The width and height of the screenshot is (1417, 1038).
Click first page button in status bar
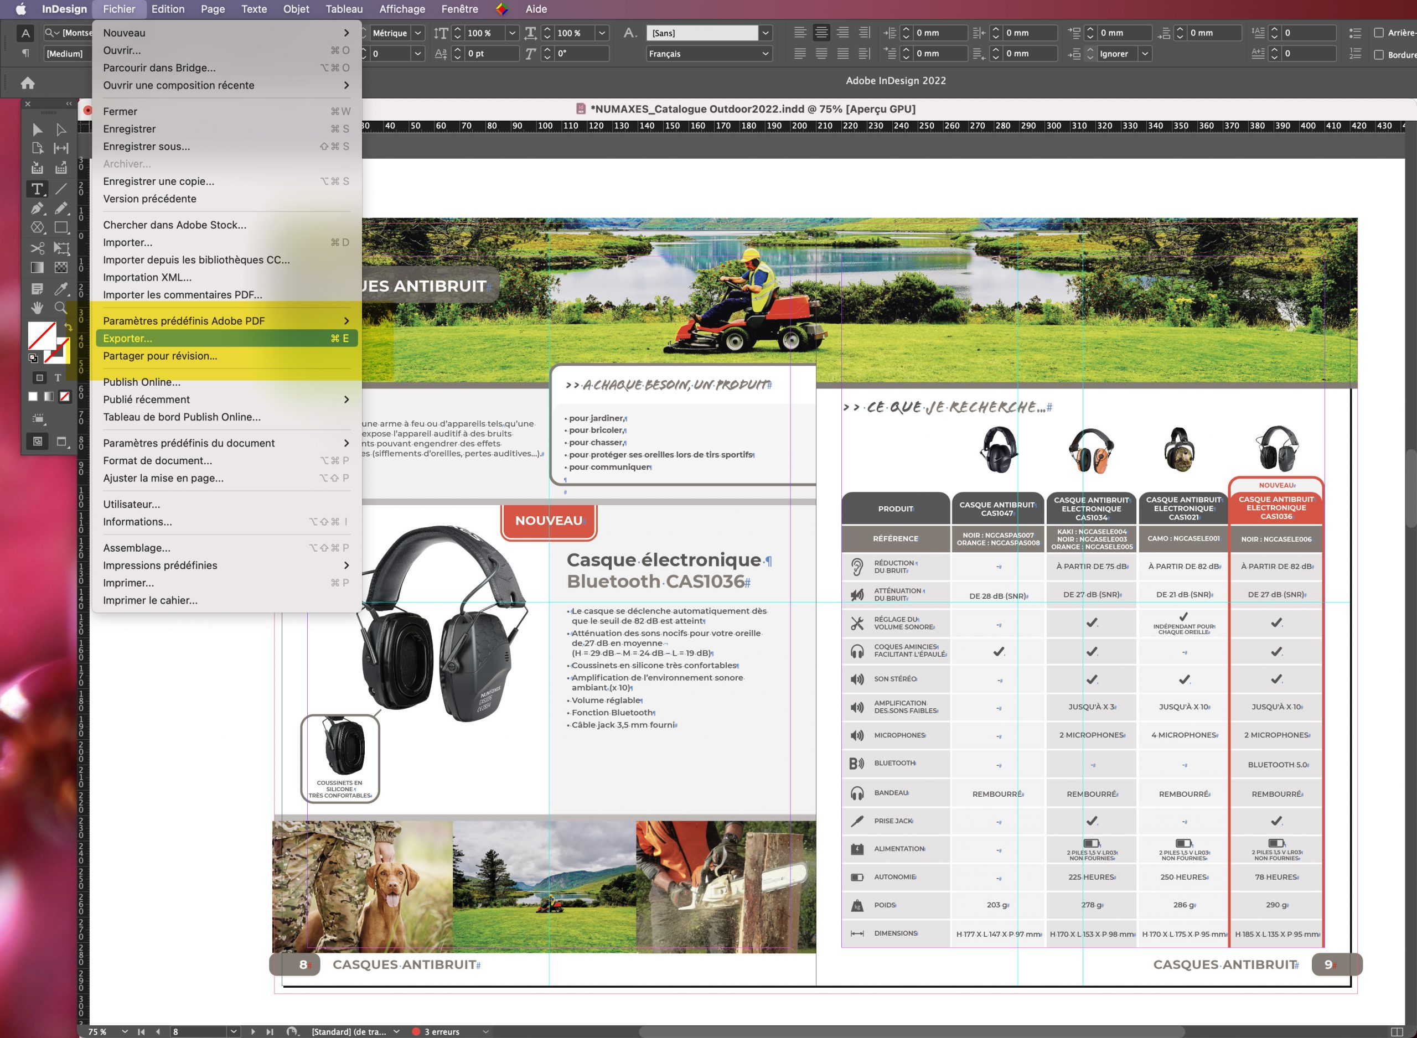(141, 1031)
